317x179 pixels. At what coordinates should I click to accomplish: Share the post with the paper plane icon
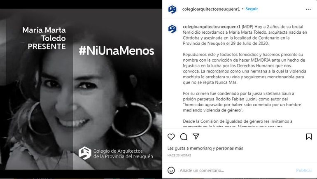[196, 136]
